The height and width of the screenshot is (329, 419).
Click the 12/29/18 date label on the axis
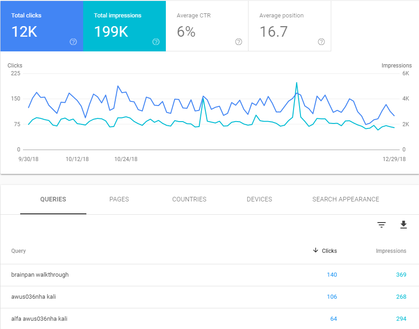394,159
